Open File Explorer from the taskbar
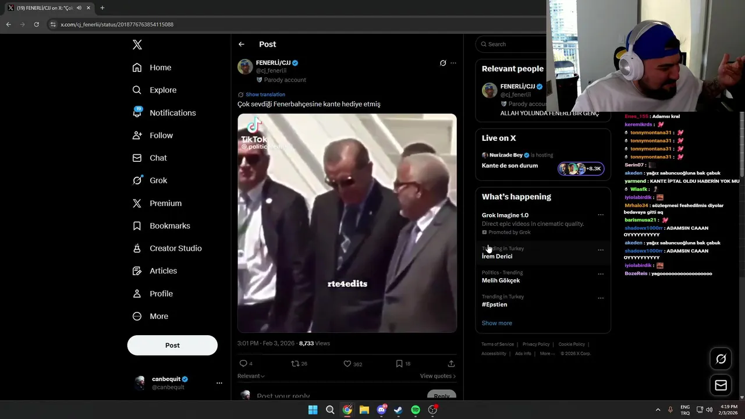 click(x=364, y=410)
